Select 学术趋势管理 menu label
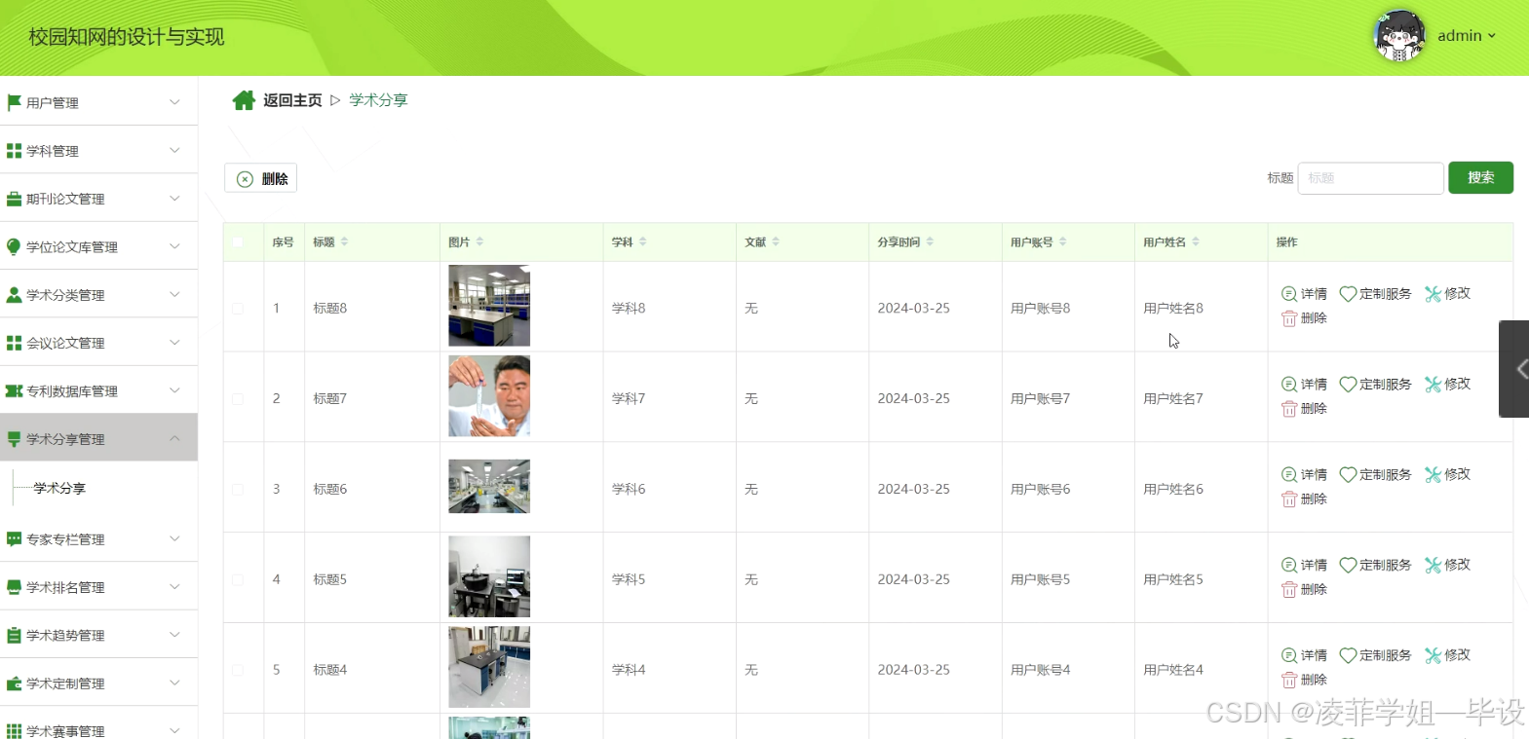 65,636
